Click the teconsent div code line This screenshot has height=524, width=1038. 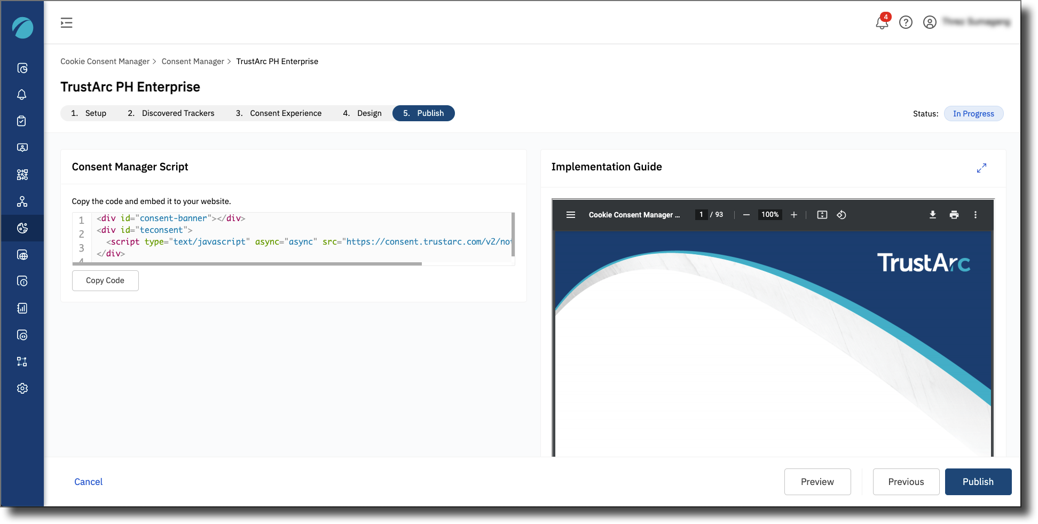pyautogui.click(x=144, y=230)
